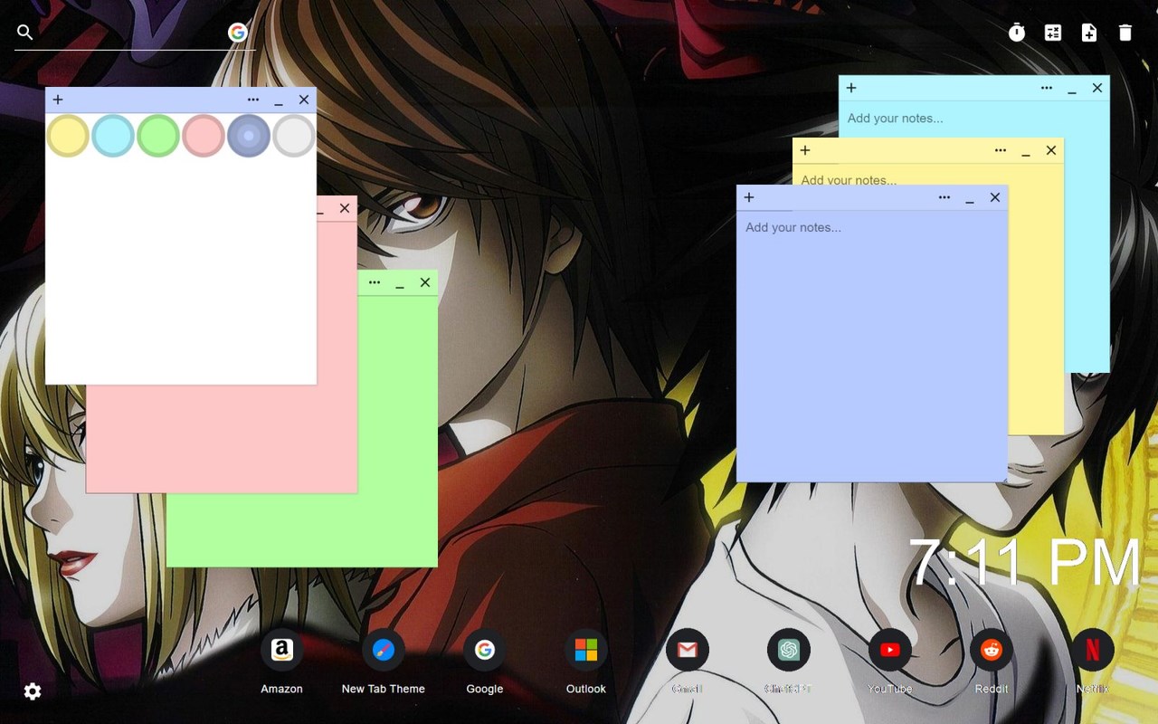Click the plus icon on the white note
The width and height of the screenshot is (1158, 724).
58,100
